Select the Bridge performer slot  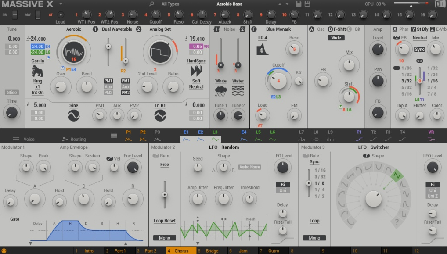click(x=212, y=251)
